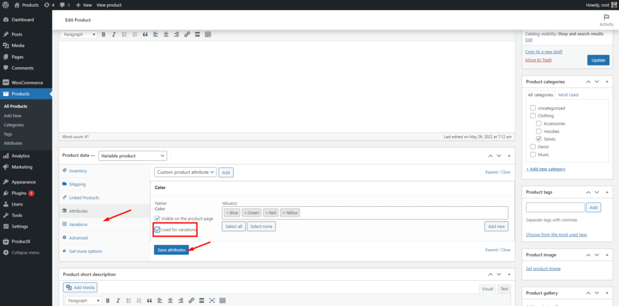Click Set product image link
Image resolution: width=619 pixels, height=306 pixels.
click(x=543, y=269)
